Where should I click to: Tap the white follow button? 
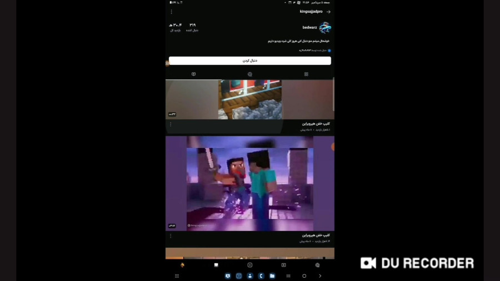[x=249, y=61]
